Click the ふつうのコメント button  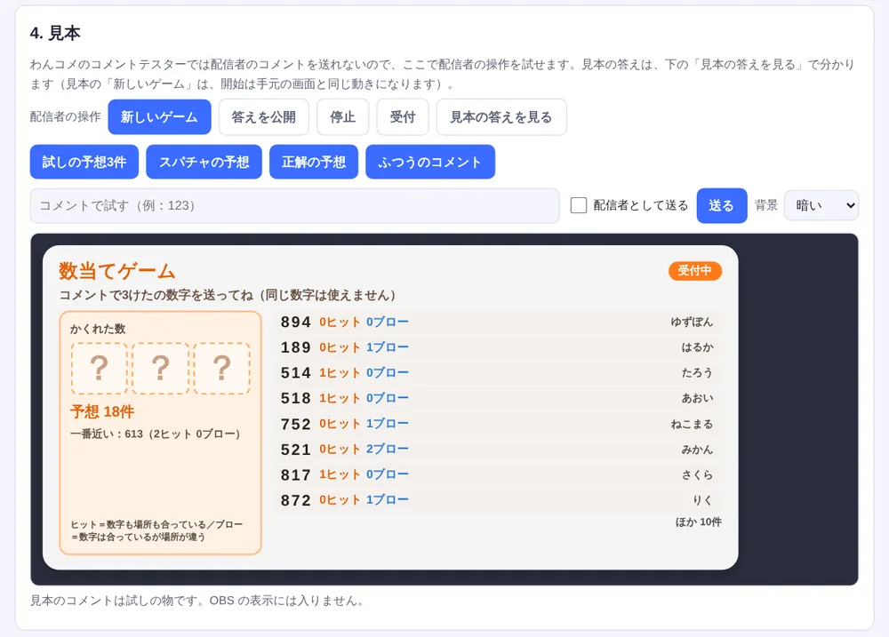[x=429, y=162]
